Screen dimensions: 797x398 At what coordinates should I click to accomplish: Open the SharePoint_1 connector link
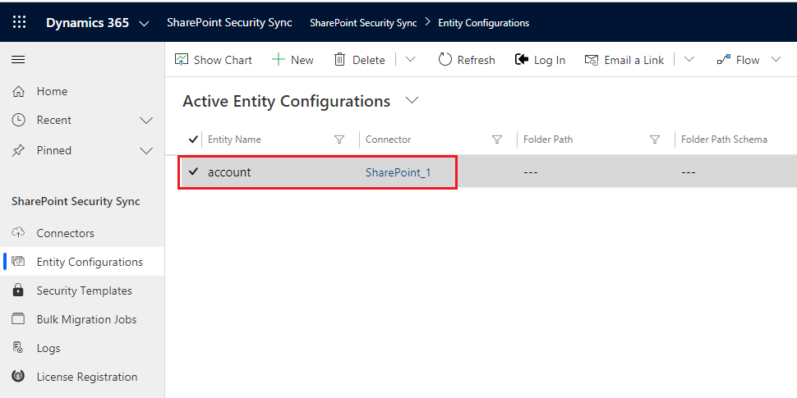coord(398,172)
